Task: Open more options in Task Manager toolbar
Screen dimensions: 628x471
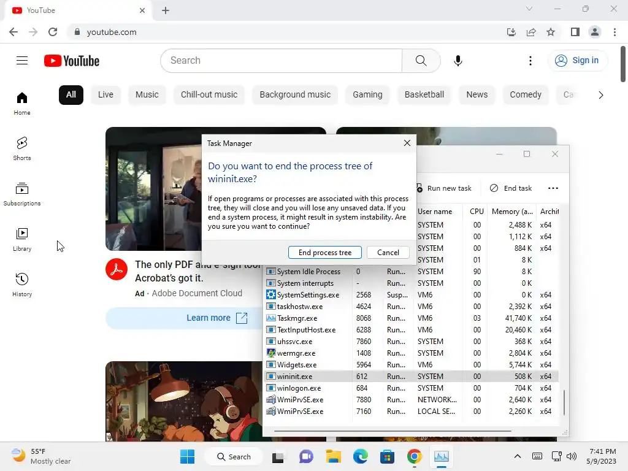Action: (x=553, y=188)
